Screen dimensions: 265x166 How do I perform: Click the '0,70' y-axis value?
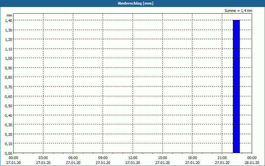9,87
